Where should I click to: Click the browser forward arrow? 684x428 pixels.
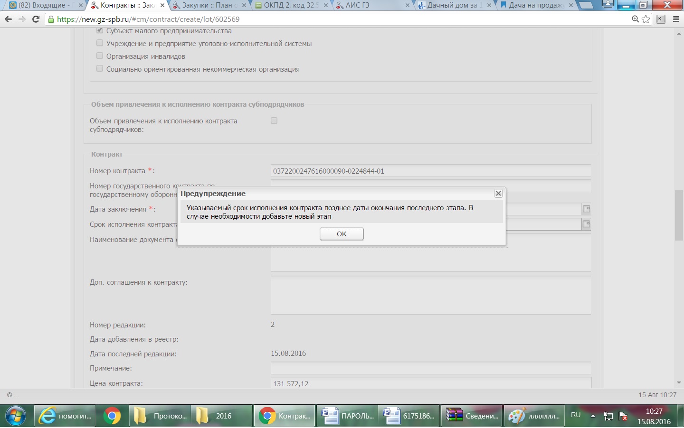click(22, 19)
